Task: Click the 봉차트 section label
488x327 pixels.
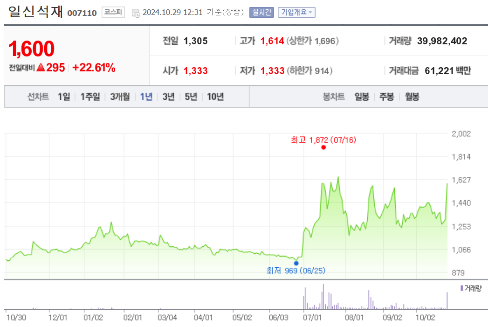Action: click(334, 97)
